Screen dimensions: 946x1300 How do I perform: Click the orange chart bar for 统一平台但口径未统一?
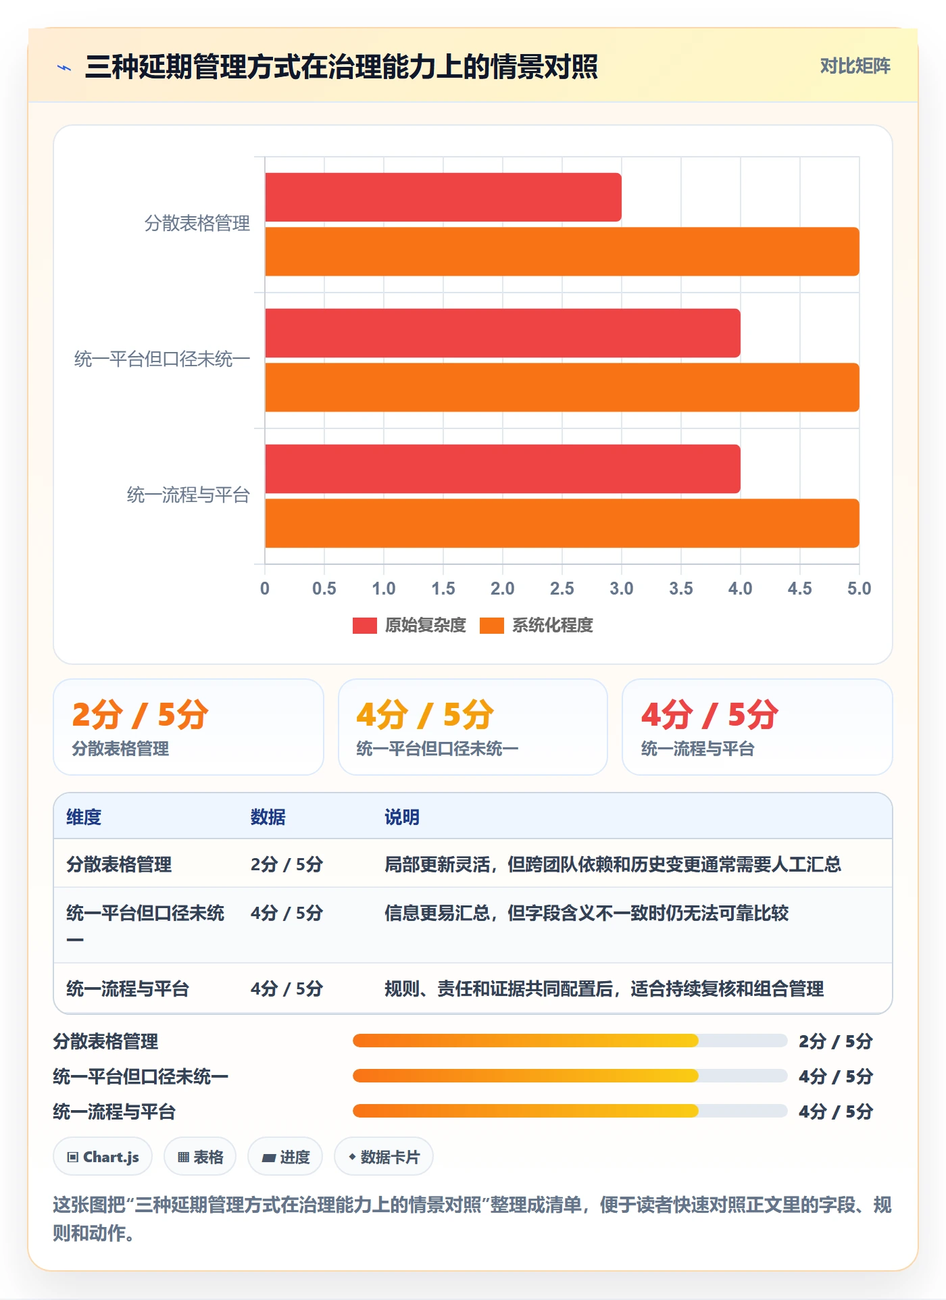562,387
